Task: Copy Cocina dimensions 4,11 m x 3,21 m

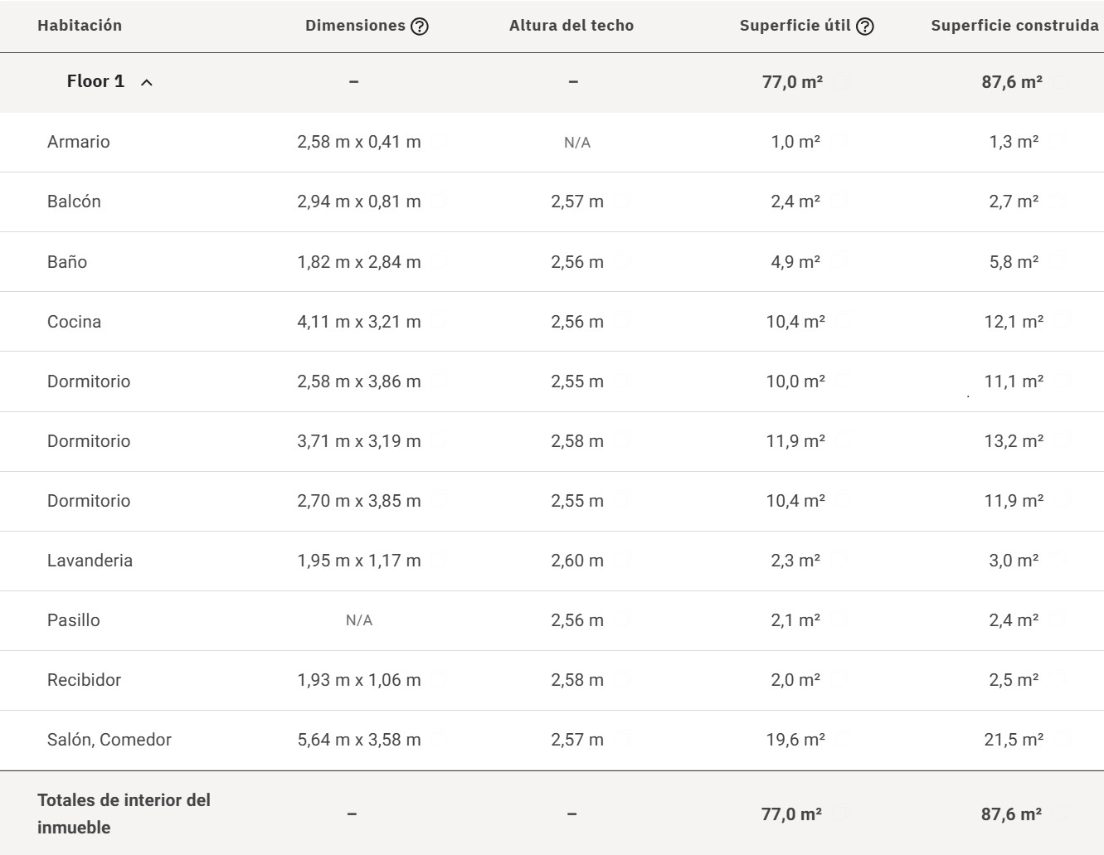Action: [x=439, y=321]
